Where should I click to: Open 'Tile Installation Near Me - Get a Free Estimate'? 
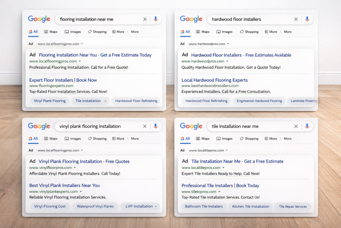click(237, 161)
